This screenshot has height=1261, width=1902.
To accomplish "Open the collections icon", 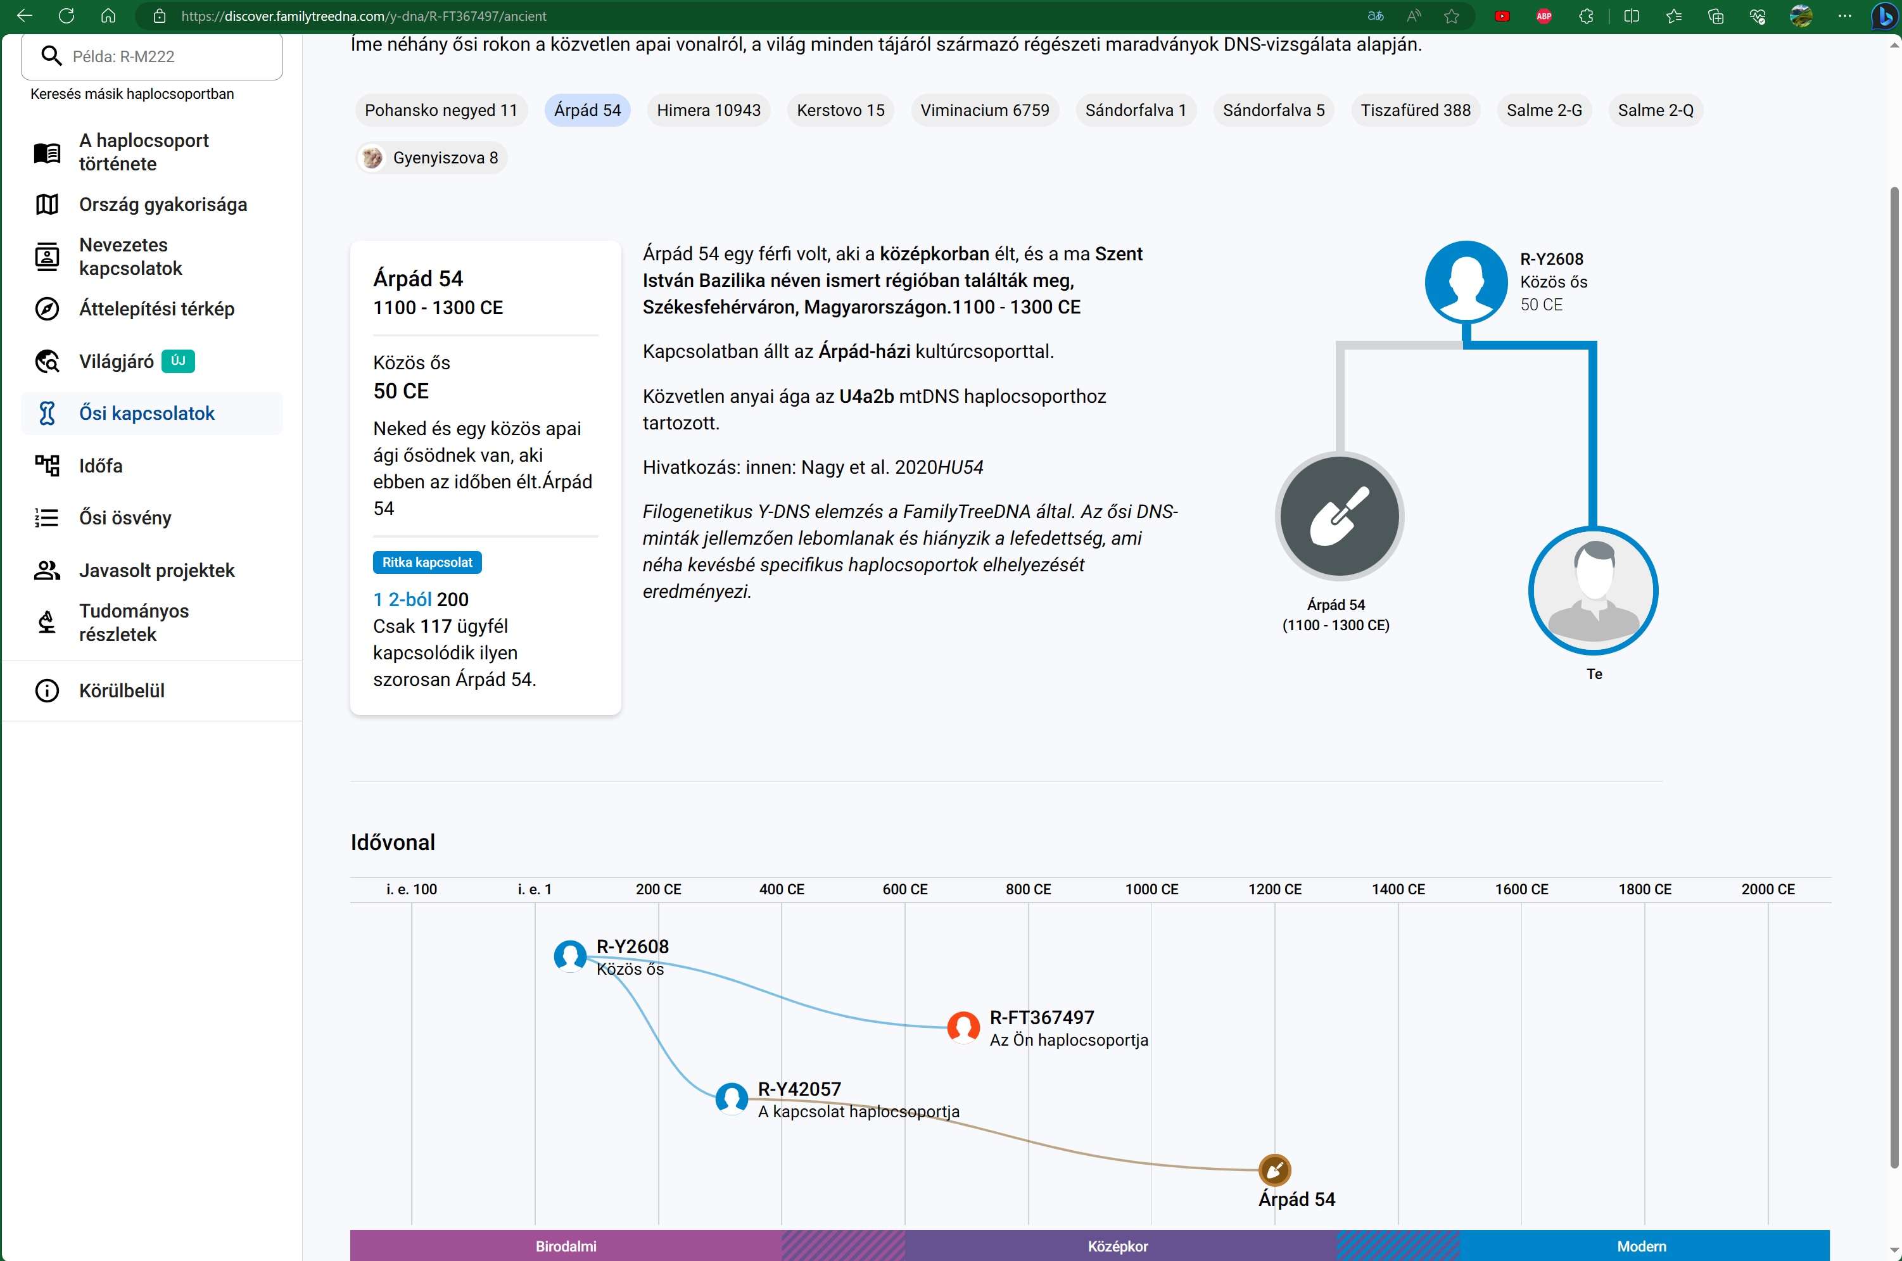I will pyautogui.click(x=1716, y=16).
